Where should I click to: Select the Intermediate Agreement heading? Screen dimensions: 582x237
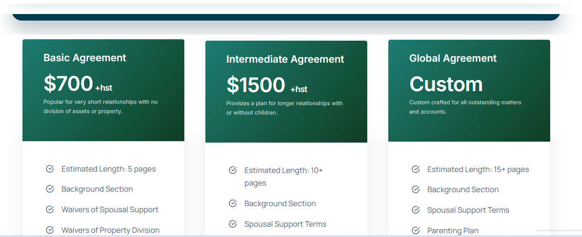click(x=285, y=59)
